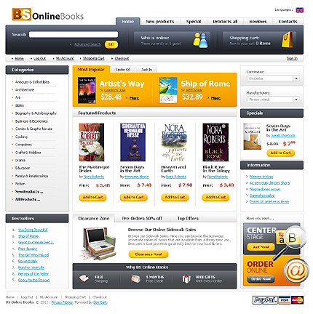Open the Artist's Way book cover thumbnail
This screenshot has height=314, width=313.
pos(87,90)
